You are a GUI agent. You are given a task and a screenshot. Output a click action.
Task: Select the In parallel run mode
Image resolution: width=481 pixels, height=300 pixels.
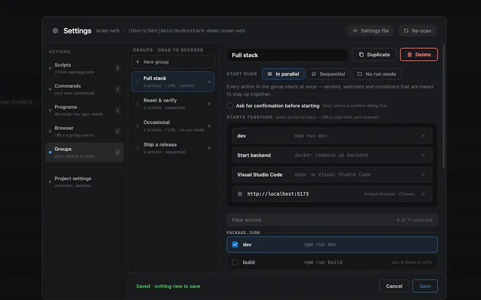click(x=283, y=74)
